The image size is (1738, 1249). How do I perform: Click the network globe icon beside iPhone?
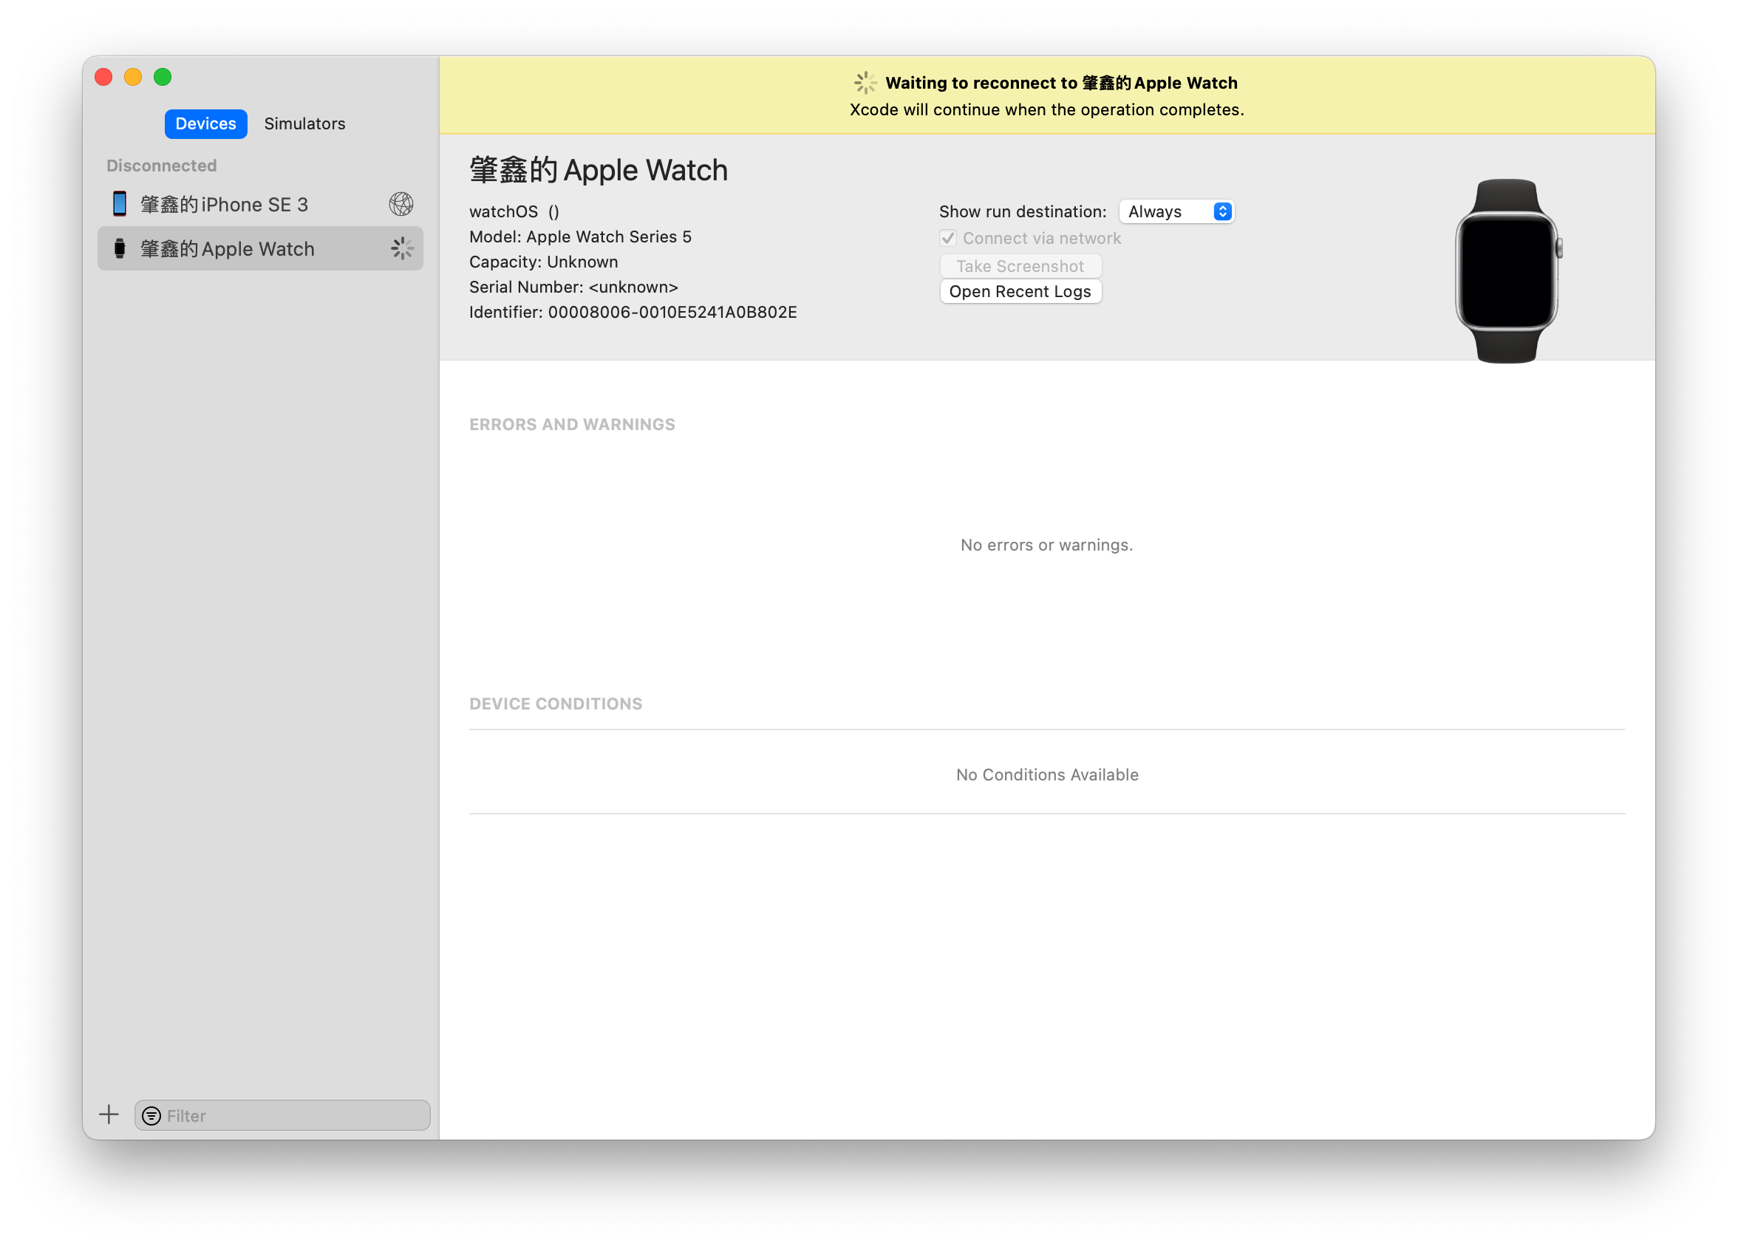click(401, 204)
